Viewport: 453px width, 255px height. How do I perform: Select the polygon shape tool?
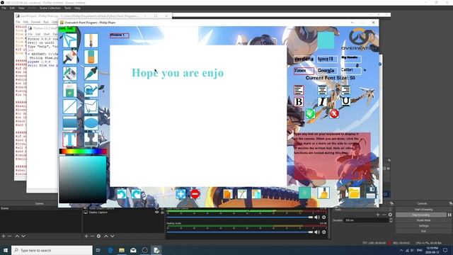point(91,106)
